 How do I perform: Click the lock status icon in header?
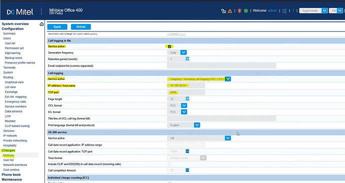pyautogui.click(x=223, y=11)
